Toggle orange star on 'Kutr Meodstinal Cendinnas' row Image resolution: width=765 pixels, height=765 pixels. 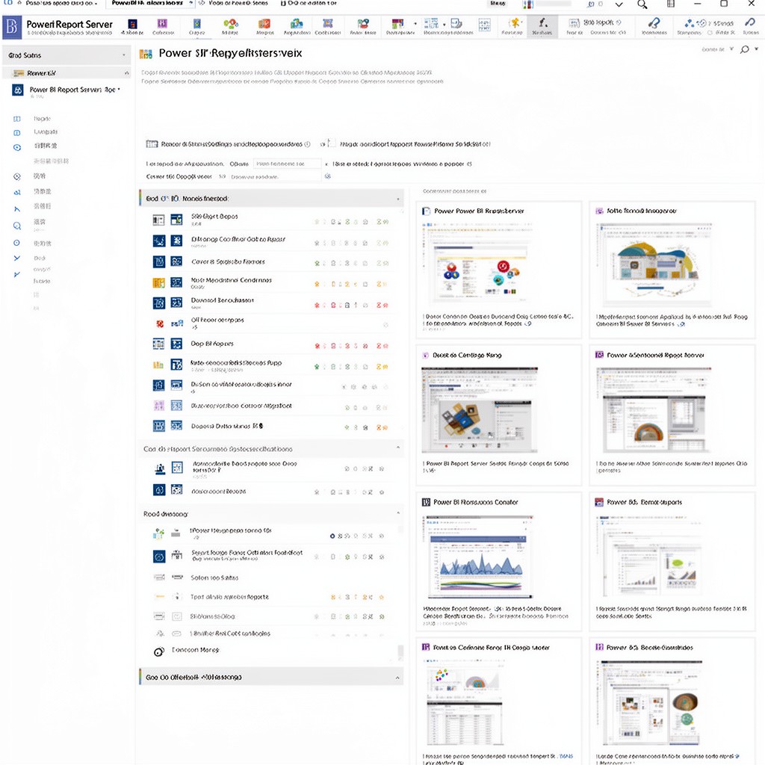317,283
